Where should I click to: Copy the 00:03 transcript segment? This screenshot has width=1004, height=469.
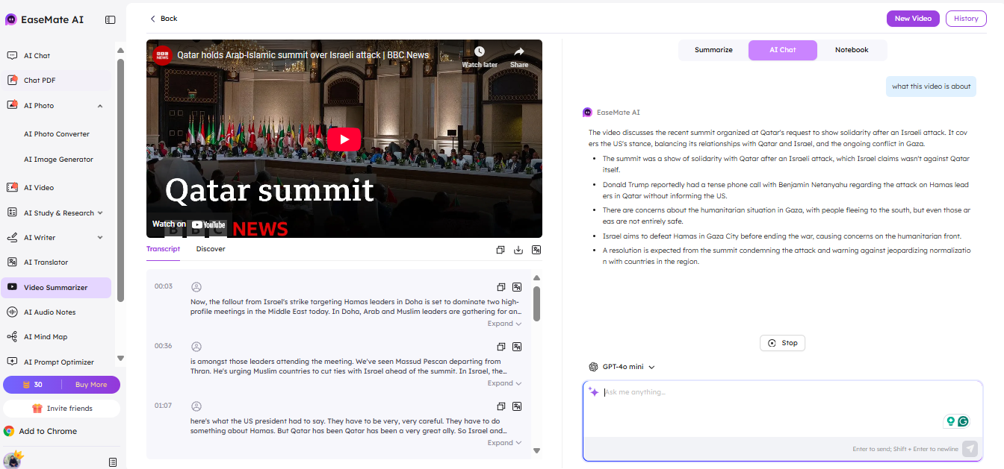pos(501,287)
